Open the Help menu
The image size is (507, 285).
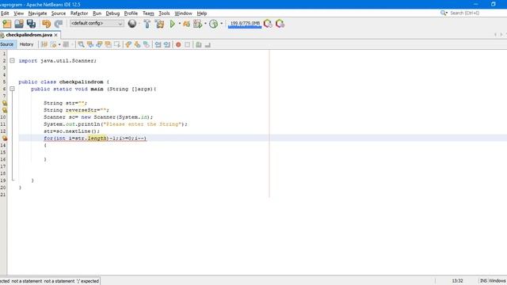tap(202, 13)
